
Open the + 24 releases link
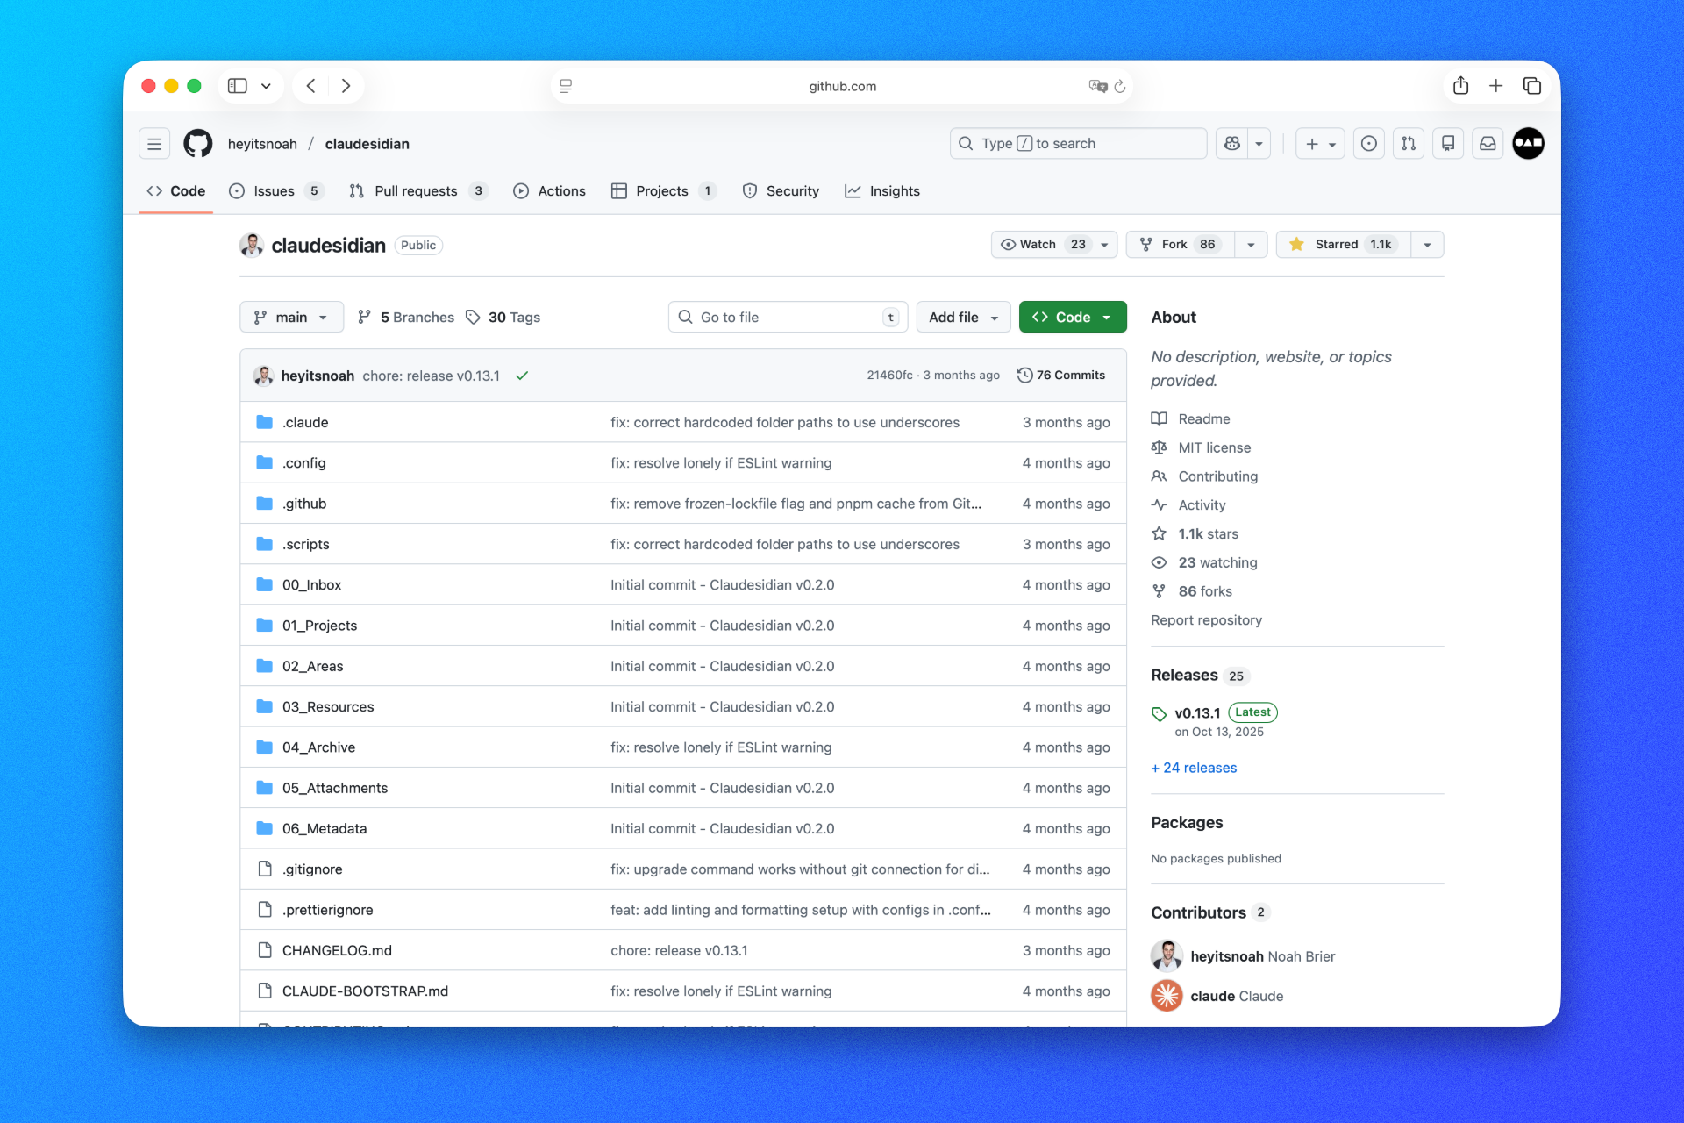(1194, 768)
